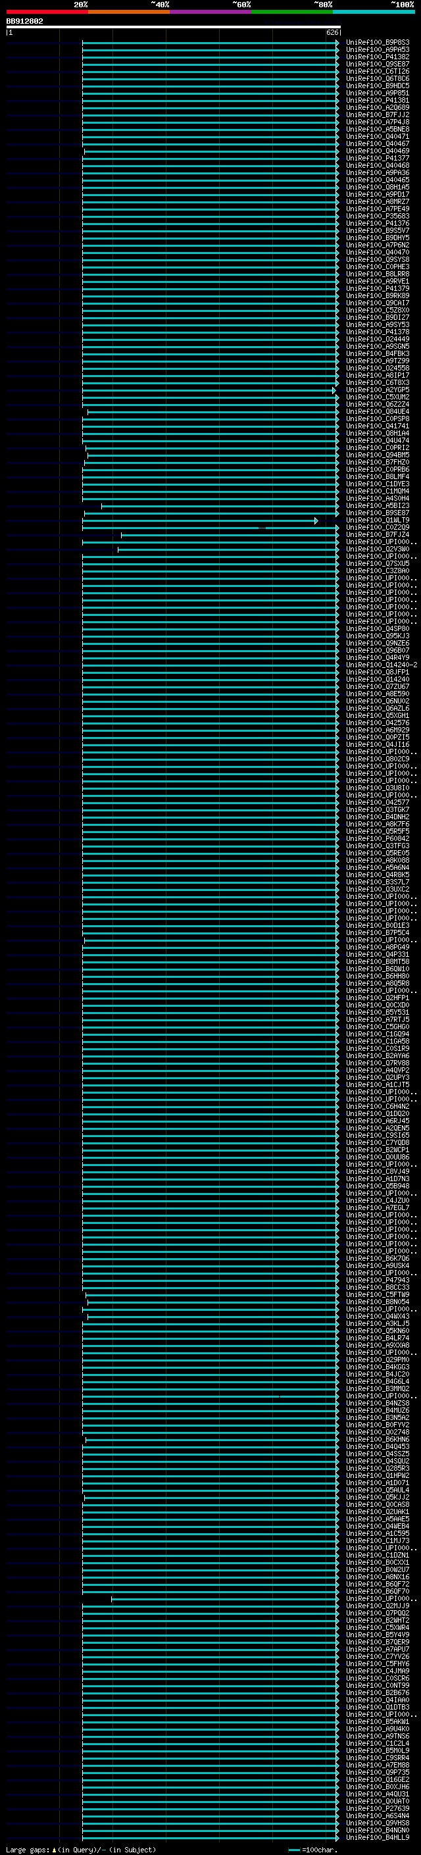Click the purple ~60% identity color segment

[x=210, y=12]
